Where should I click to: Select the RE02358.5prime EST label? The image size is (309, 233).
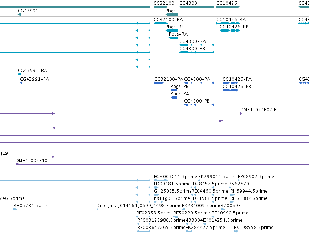coord(154,213)
